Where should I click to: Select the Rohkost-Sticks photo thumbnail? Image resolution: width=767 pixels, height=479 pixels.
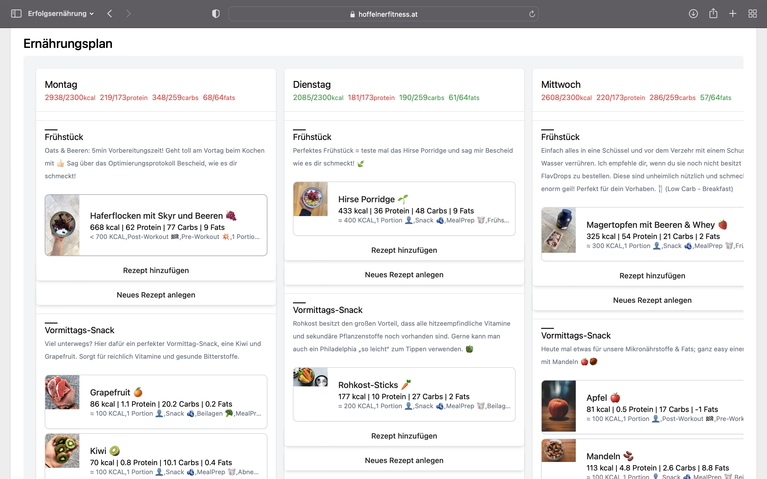[x=310, y=377]
